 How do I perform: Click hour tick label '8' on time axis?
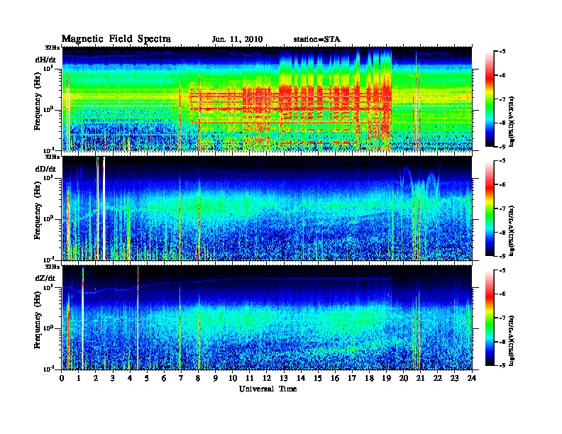tap(198, 378)
